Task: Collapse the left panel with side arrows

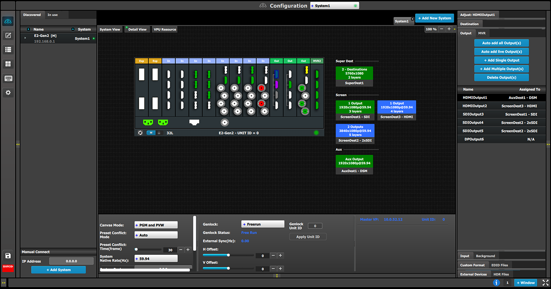Action: point(18,144)
